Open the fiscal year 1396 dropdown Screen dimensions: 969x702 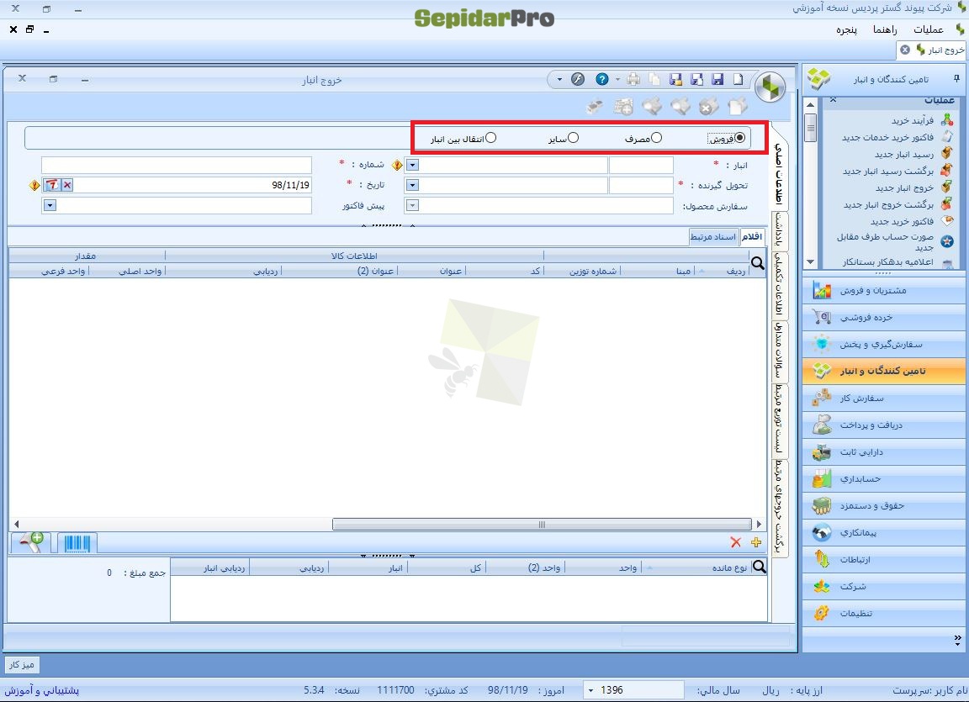pos(590,689)
